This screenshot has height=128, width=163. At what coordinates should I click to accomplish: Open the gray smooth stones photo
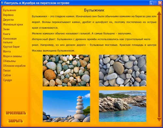click(123, 71)
